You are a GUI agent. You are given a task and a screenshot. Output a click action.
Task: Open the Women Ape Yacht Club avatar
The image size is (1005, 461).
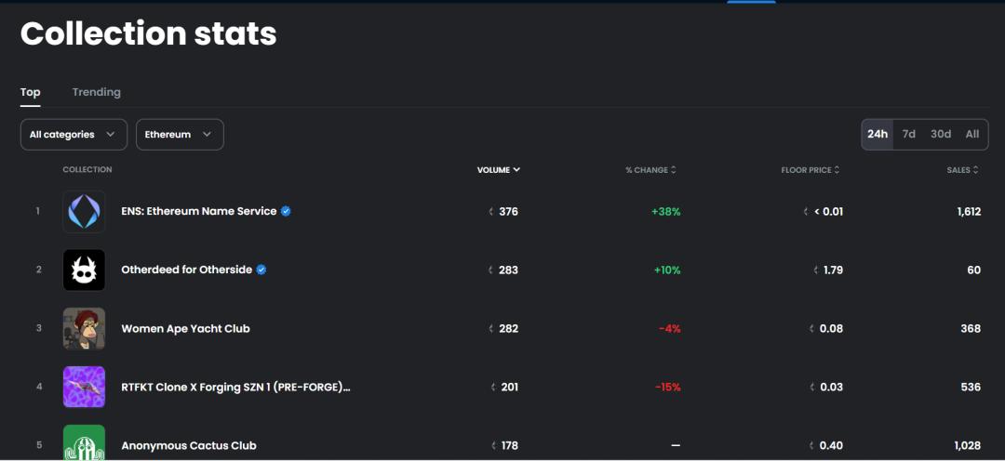click(x=84, y=329)
